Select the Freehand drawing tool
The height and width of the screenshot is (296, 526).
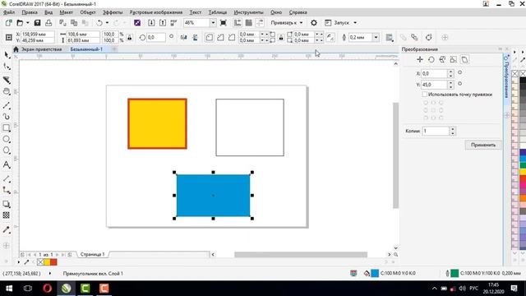pos(7,105)
